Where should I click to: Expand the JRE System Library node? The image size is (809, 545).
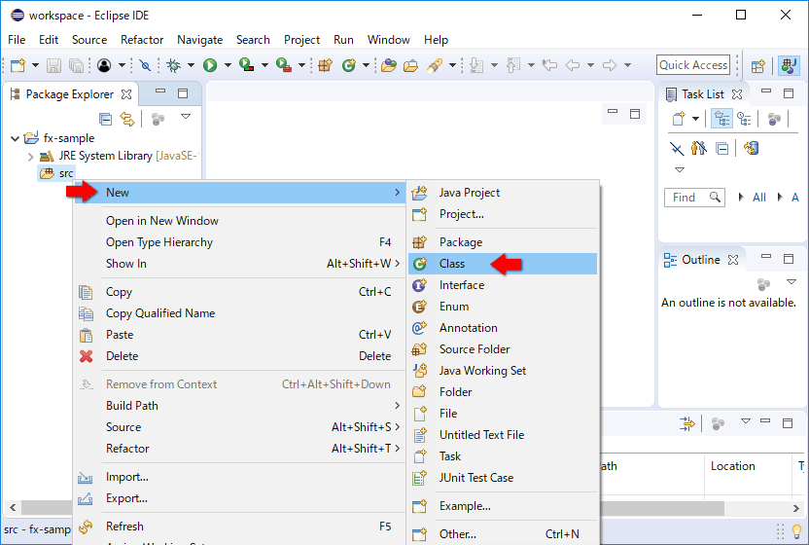pos(30,157)
